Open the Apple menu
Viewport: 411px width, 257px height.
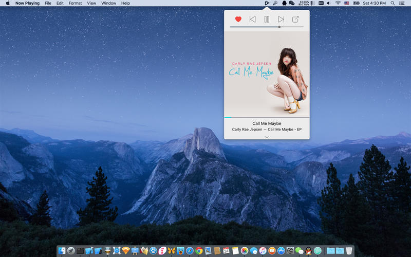tap(8, 3)
